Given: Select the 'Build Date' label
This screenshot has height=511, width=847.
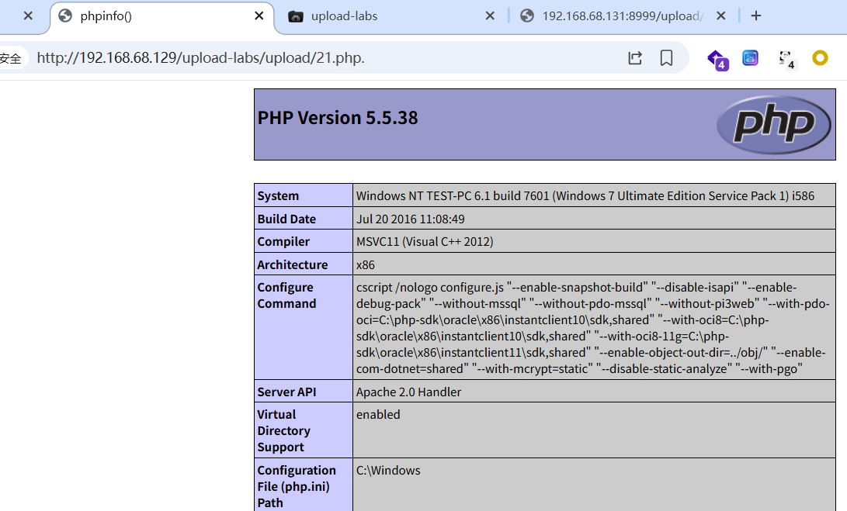Looking at the screenshot, I should click(x=286, y=219).
